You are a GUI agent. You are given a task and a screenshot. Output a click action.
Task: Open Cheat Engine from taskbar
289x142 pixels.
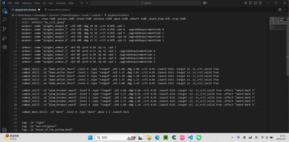point(174,137)
